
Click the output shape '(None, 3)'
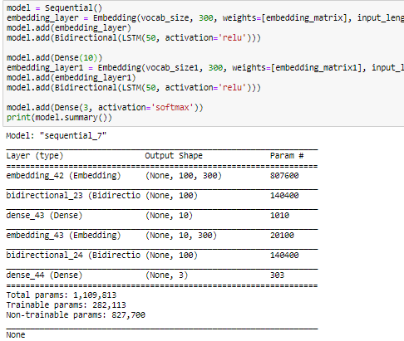[x=166, y=275]
